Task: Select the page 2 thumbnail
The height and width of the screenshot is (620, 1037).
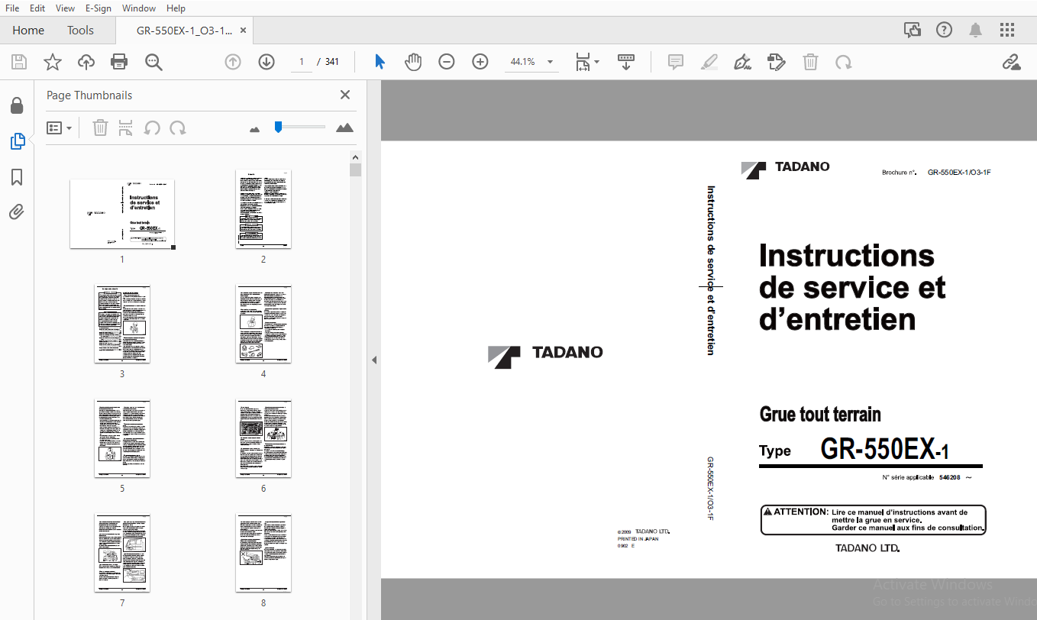Action: coord(263,209)
